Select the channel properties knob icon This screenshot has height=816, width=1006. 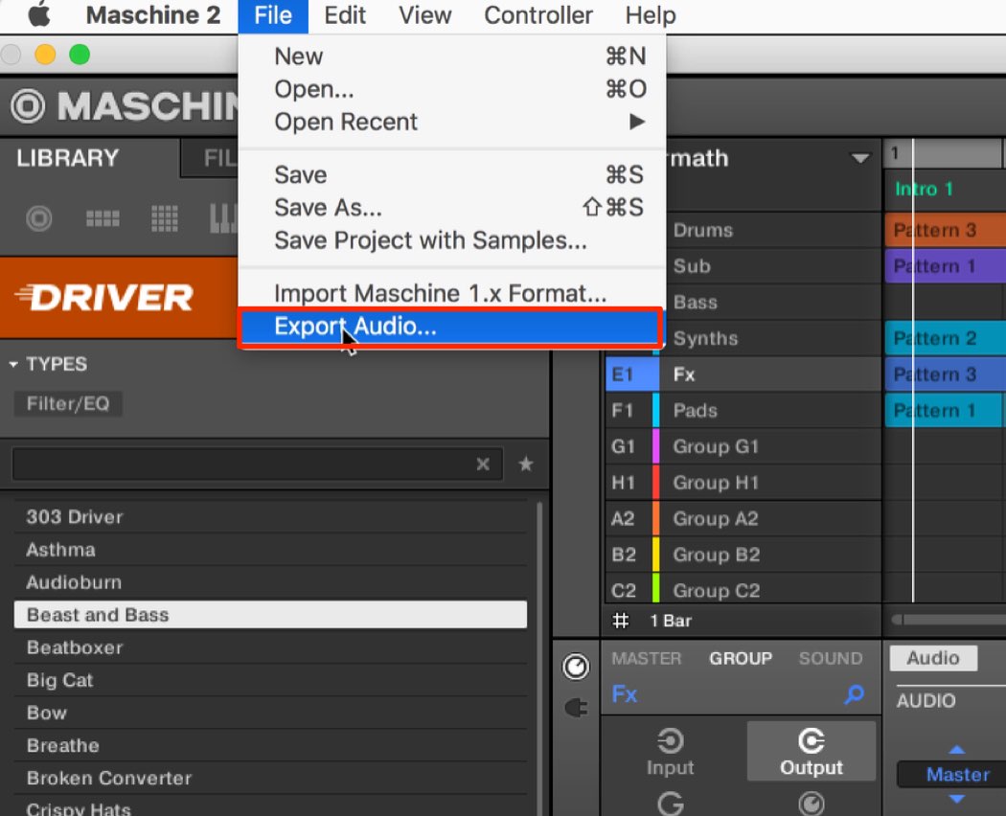coord(576,667)
